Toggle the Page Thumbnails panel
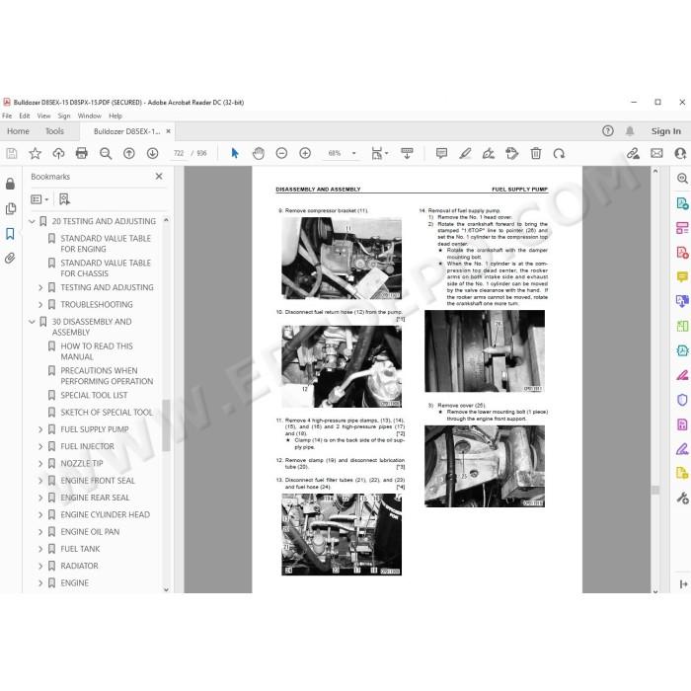Screen dimensions: 691x691 pyautogui.click(x=10, y=208)
